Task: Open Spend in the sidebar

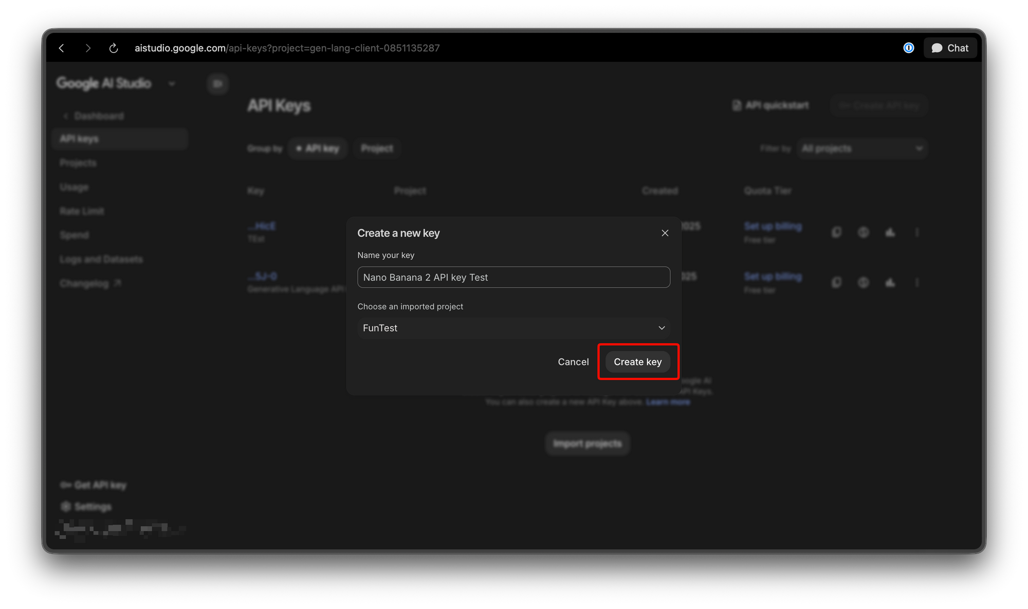Action: click(74, 235)
